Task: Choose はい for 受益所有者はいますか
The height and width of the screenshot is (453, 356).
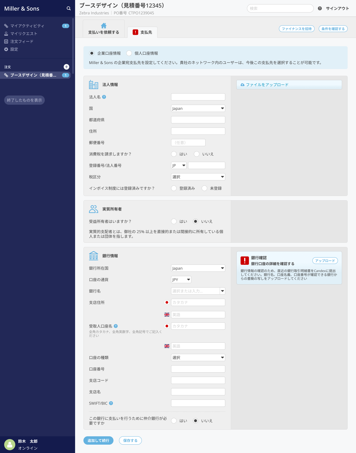Action: pyautogui.click(x=174, y=221)
